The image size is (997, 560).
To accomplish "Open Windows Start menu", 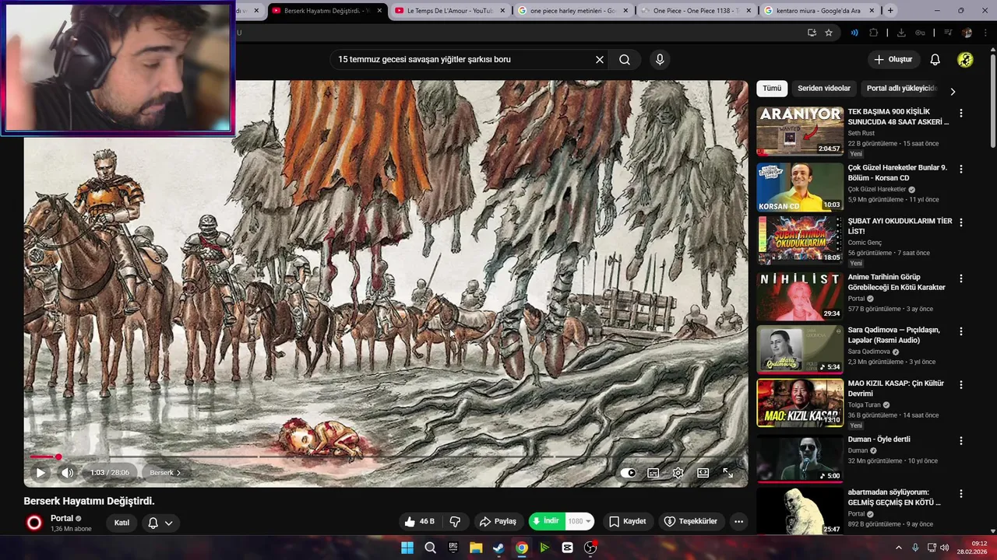I will coord(407,548).
